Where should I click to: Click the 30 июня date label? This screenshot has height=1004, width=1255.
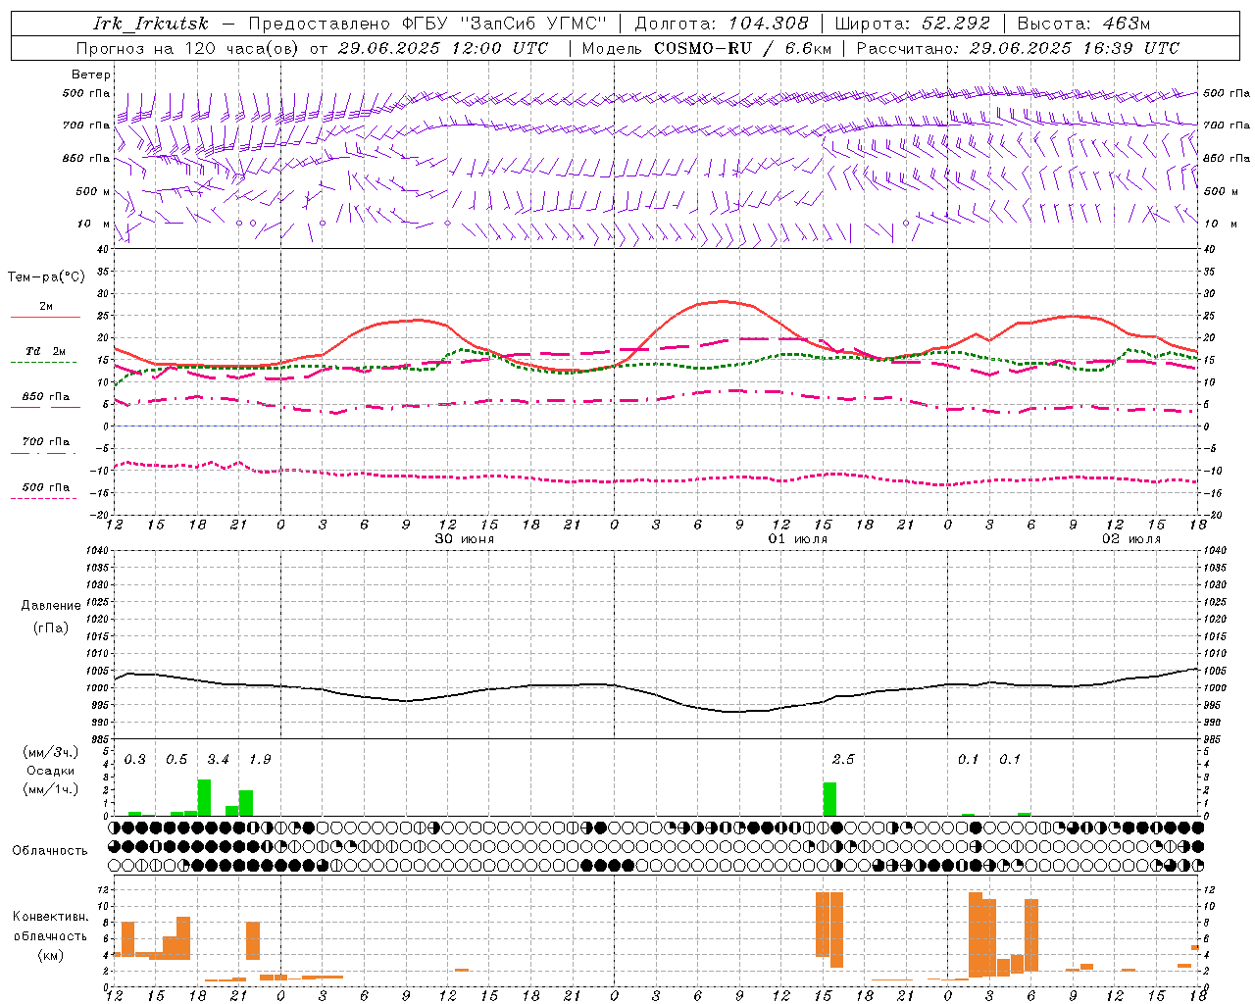pyautogui.click(x=465, y=539)
